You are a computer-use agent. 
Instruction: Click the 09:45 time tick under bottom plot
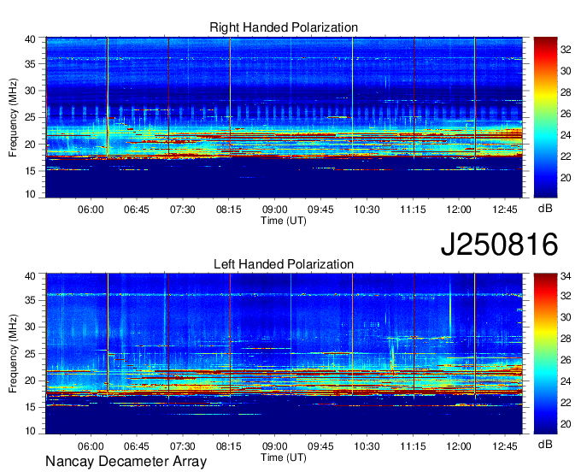[x=320, y=446]
